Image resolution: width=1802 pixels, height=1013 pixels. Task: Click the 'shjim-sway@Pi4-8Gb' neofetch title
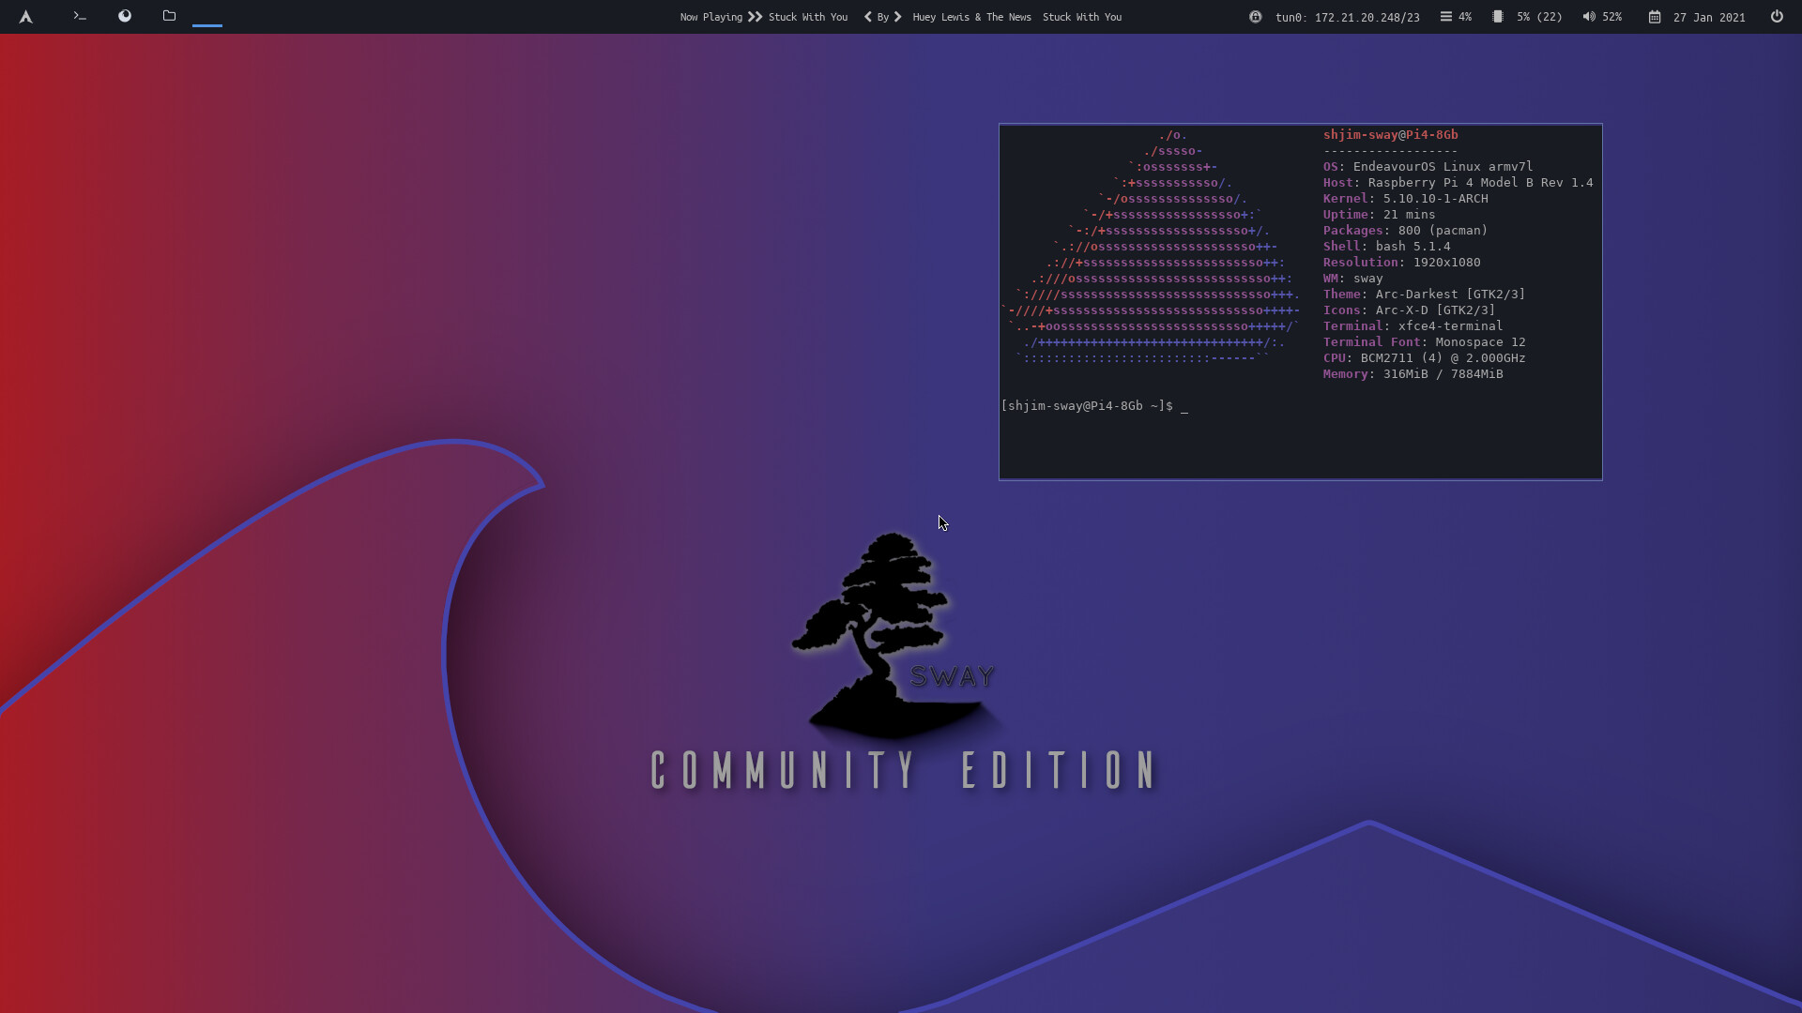coord(1390,135)
